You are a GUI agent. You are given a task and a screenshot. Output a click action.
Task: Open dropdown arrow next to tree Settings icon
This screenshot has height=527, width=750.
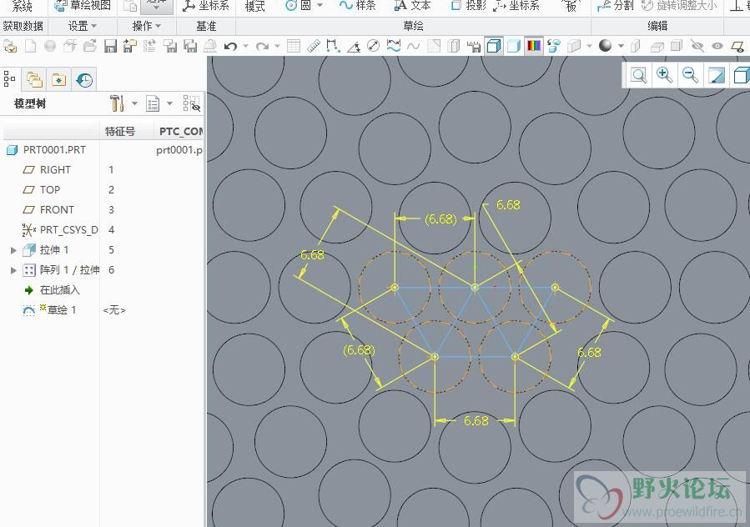(135, 103)
